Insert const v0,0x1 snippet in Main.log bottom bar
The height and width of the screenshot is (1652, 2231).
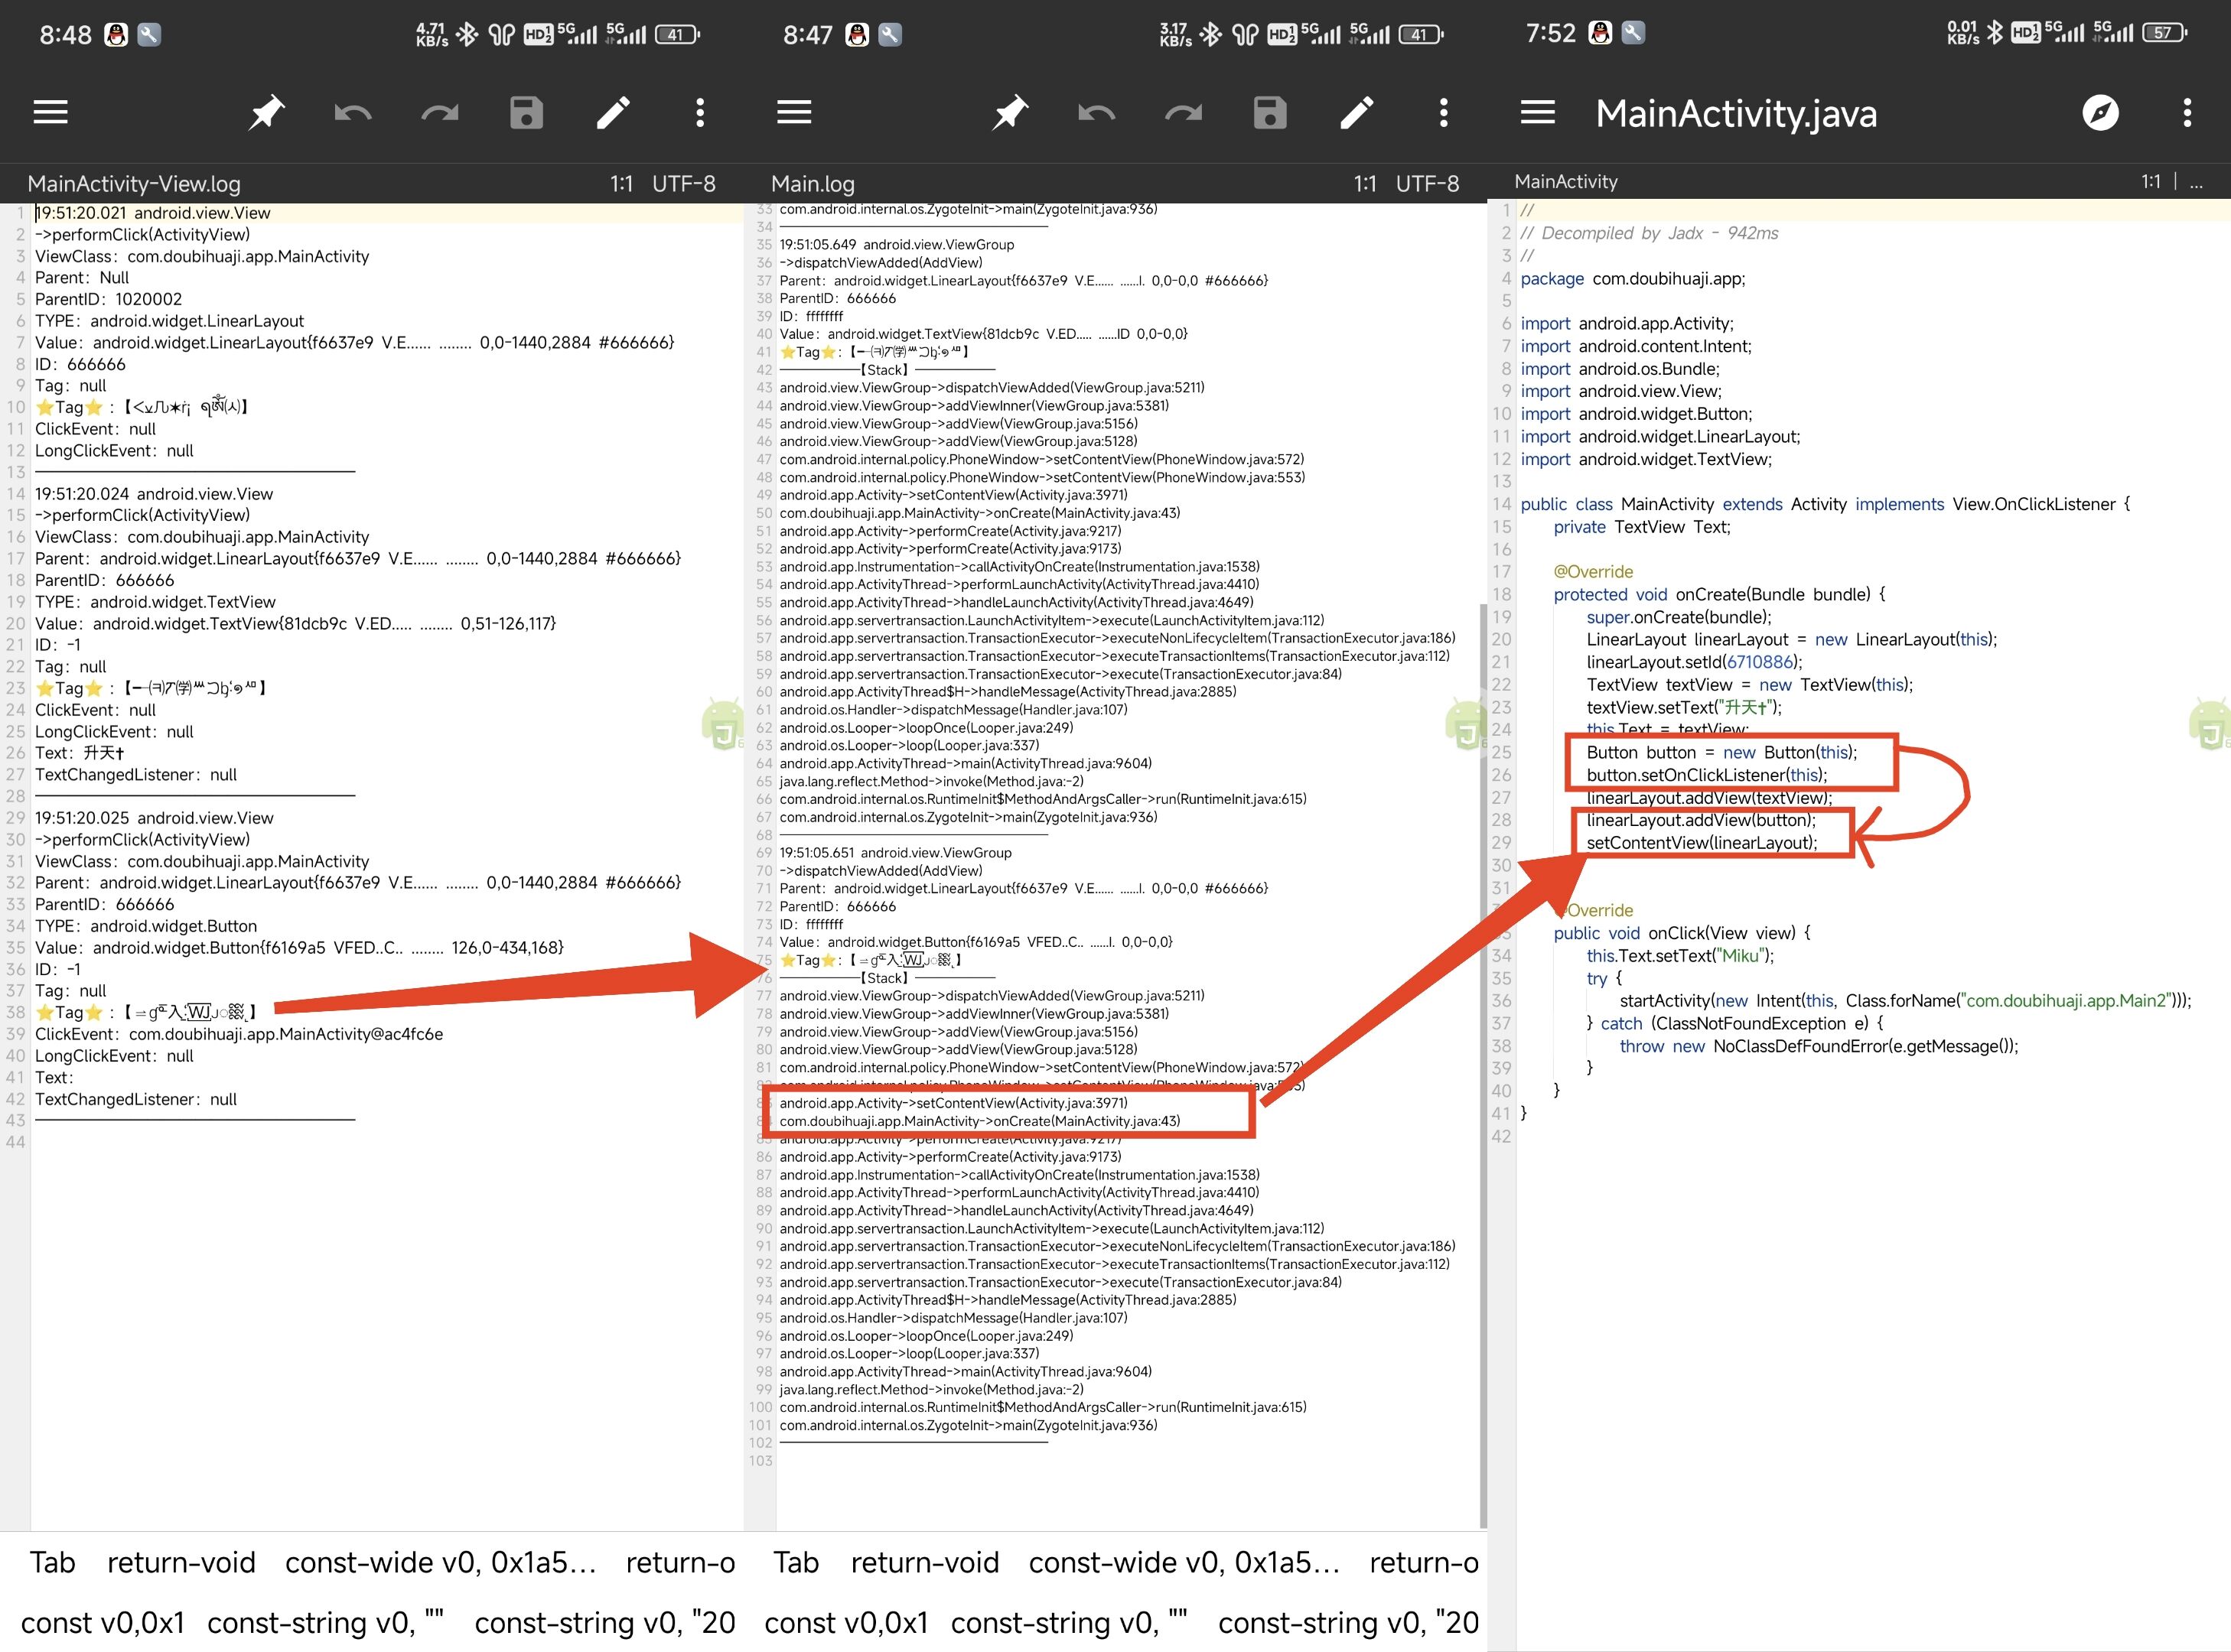[x=845, y=1622]
